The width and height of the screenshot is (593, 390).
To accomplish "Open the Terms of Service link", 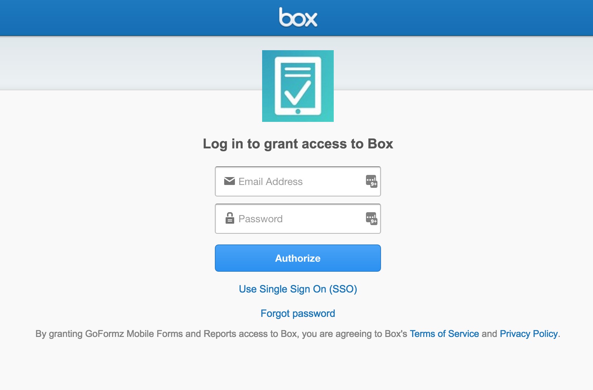I will (x=444, y=334).
